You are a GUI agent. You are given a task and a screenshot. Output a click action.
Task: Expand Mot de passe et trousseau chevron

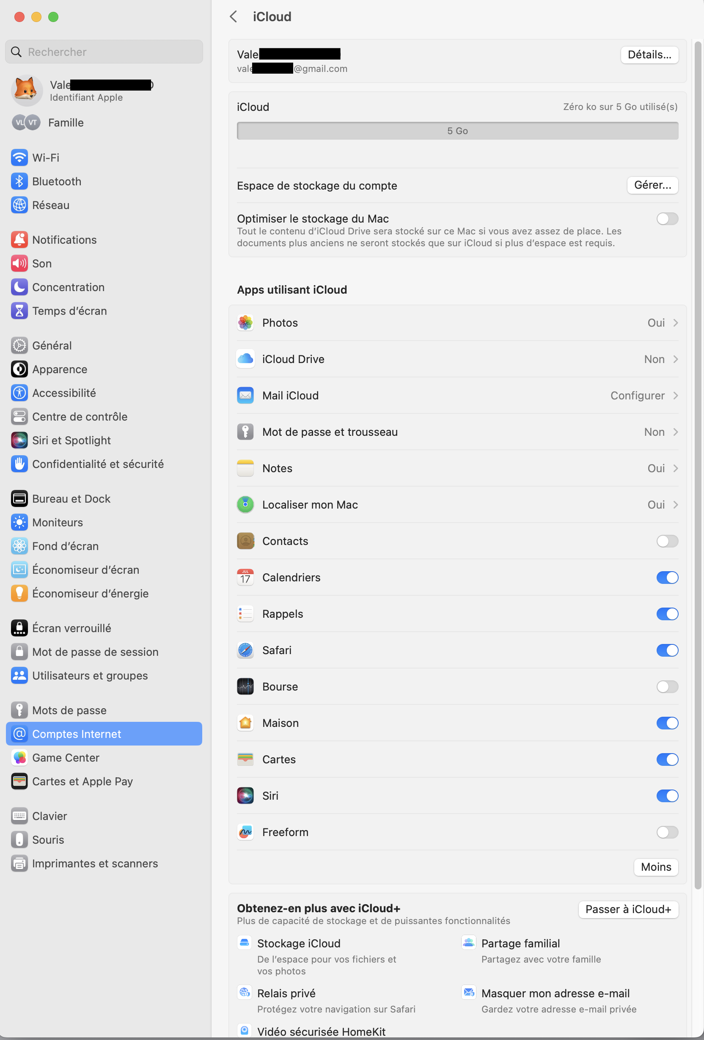click(x=675, y=432)
